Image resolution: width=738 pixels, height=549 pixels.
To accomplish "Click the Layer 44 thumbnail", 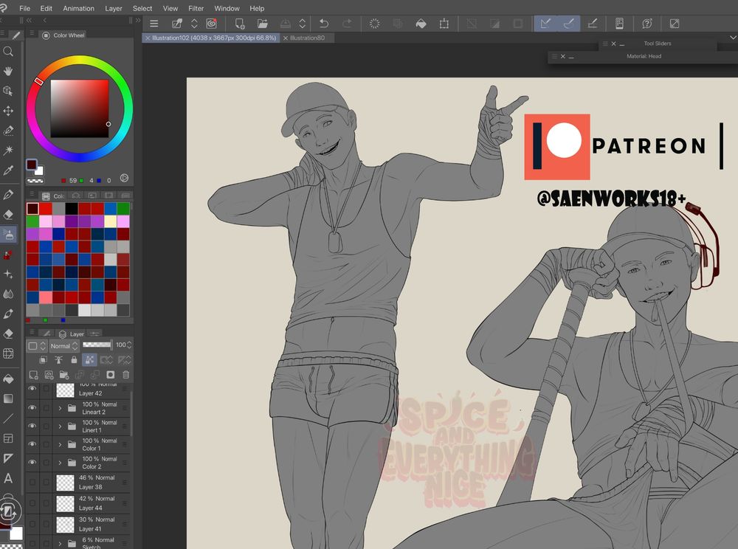I will pos(66,503).
